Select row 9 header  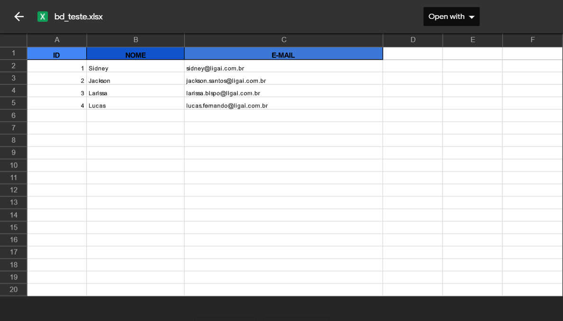point(13,153)
